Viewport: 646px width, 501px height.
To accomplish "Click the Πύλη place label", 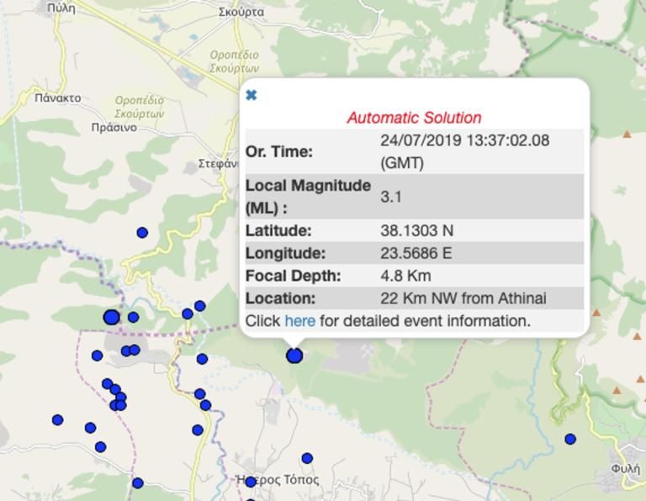I will point(61,8).
